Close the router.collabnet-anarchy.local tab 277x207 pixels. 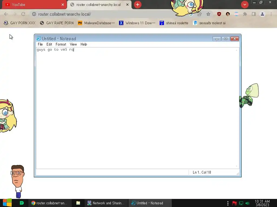pos(127,5)
